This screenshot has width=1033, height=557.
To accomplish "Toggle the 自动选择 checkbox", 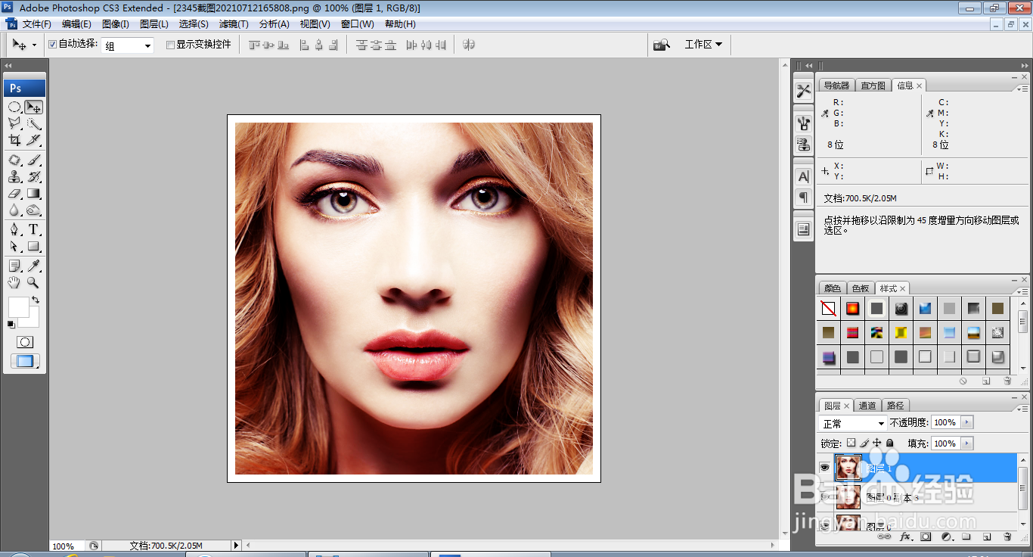I will tap(52, 45).
